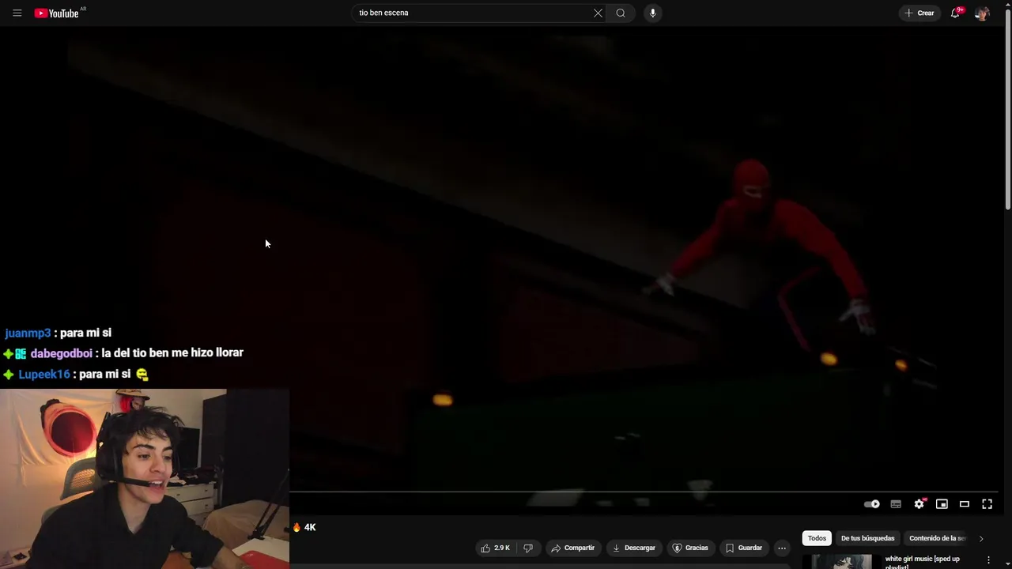
Task: Click chat username Lupeek16
Action: (x=44, y=374)
